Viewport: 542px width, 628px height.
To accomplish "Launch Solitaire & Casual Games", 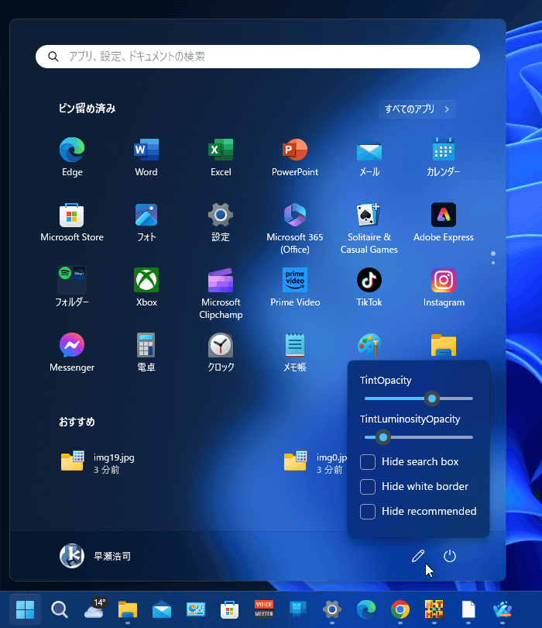I will click(369, 228).
